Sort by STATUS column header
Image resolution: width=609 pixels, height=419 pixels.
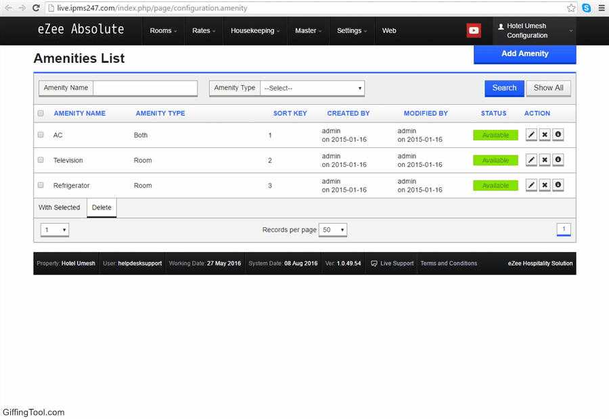(x=494, y=114)
